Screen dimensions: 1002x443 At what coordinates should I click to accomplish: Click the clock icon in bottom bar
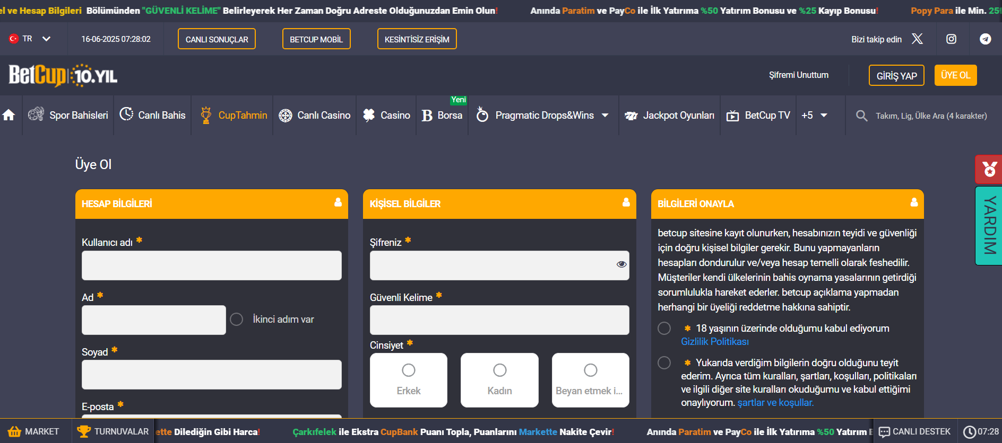pos(970,432)
